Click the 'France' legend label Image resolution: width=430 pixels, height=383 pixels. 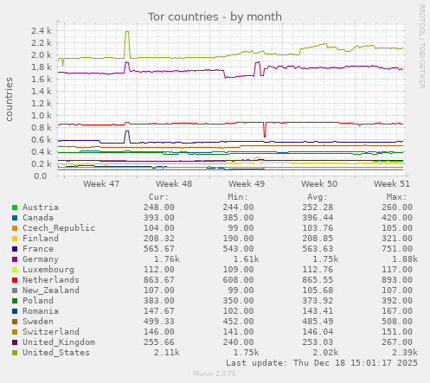38,249
